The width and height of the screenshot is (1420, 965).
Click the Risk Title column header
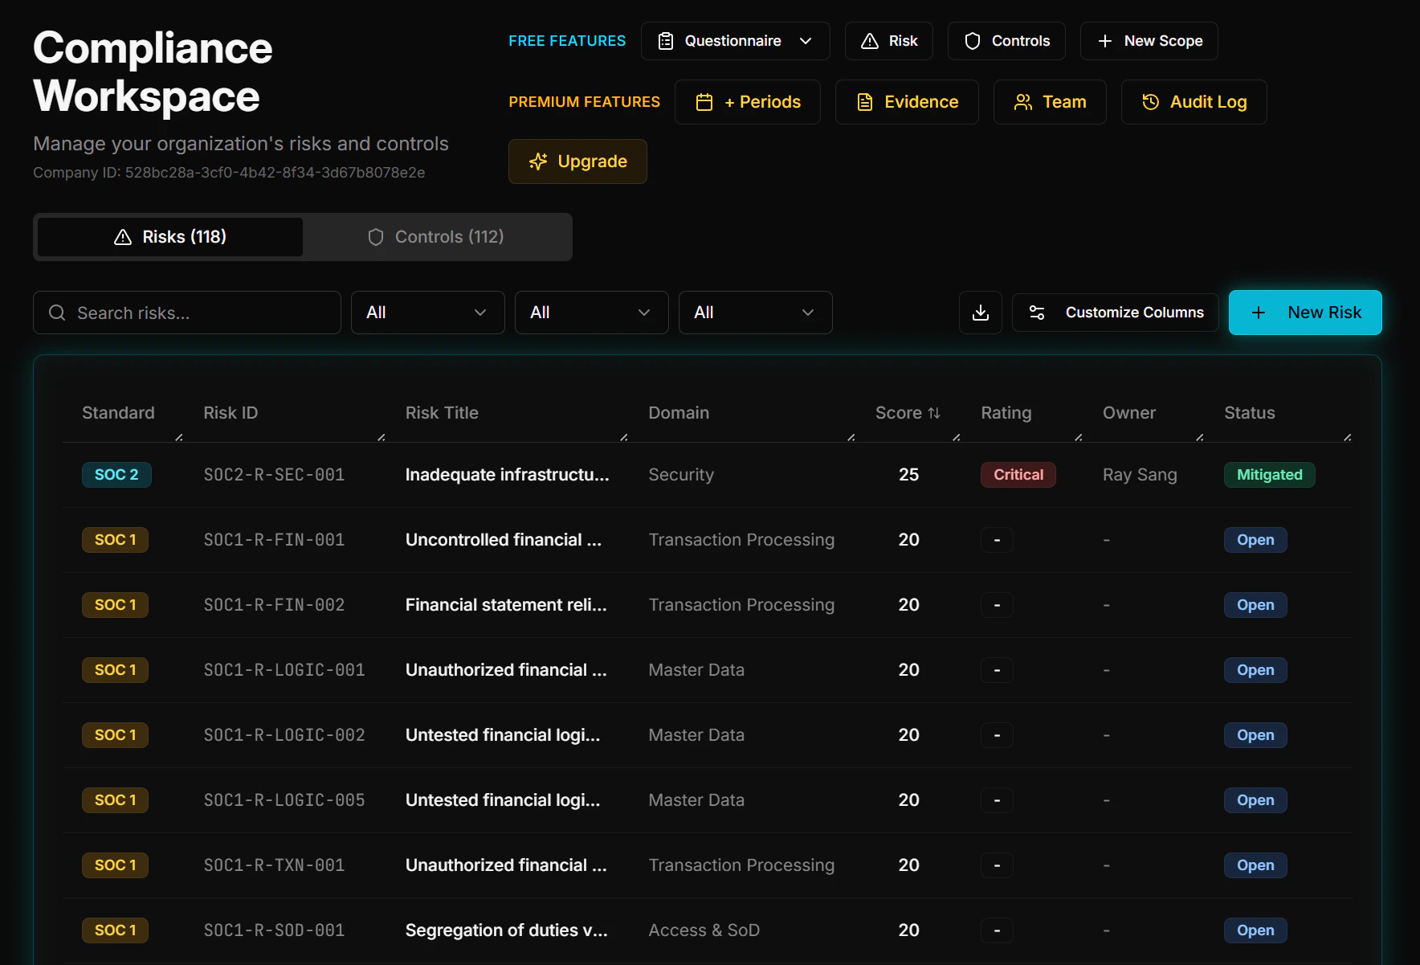[x=442, y=413]
